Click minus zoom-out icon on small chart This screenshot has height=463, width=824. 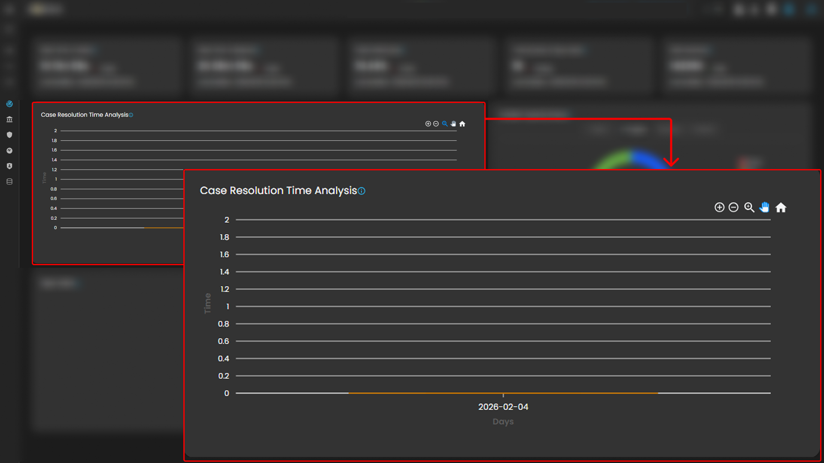click(436, 124)
